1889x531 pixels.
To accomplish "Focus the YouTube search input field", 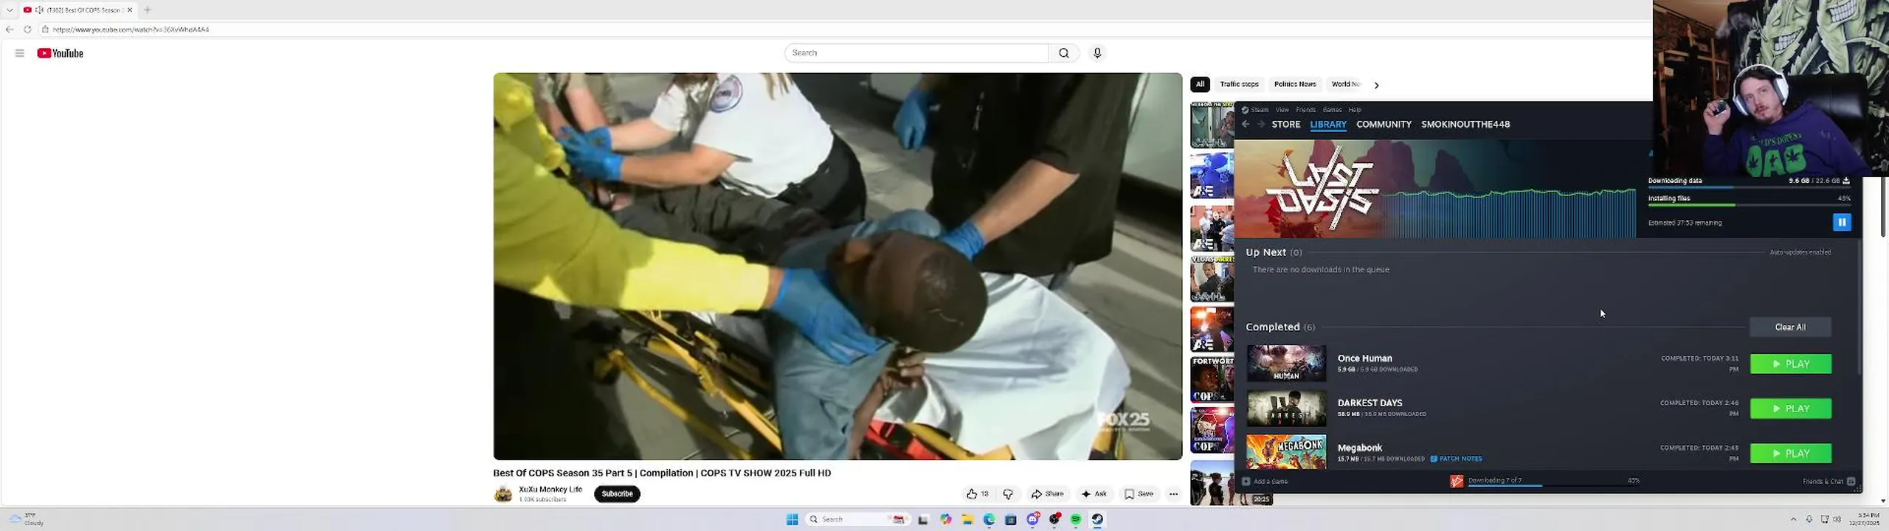I will pyautogui.click(x=916, y=53).
